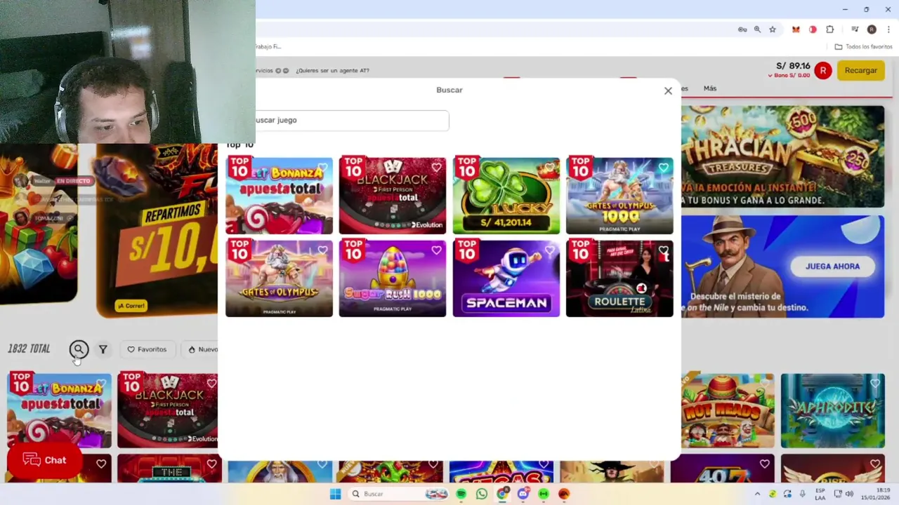The image size is (899, 505).
Task: Open Lucky clover game in Top 10 dialog
Action: click(x=506, y=195)
